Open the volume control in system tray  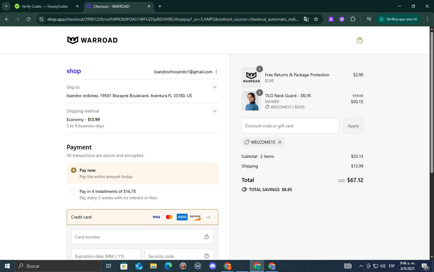[x=383, y=266]
